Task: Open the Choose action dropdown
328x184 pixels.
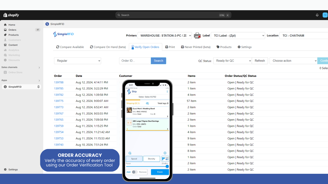Action: point(293,61)
